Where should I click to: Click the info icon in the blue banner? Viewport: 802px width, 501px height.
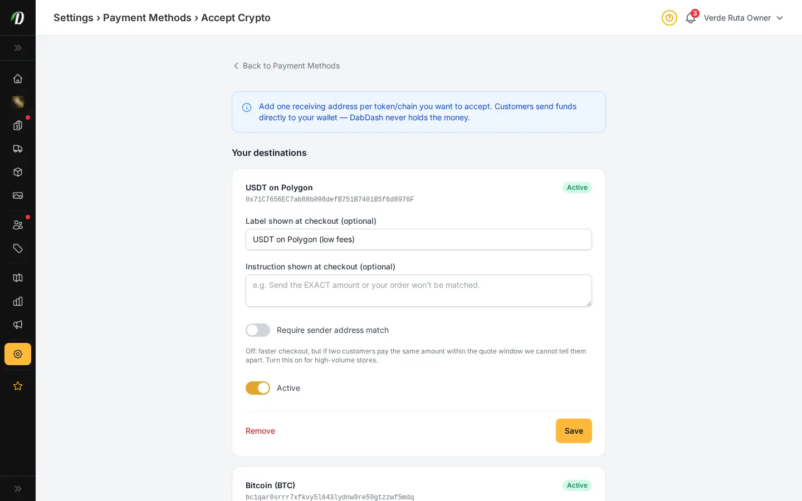tap(247, 107)
